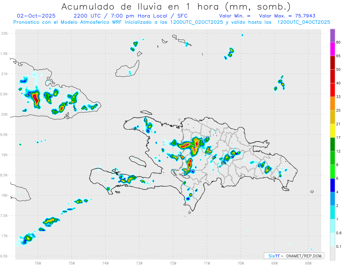Select the dark red swatch between 50 and 65
The height and width of the screenshot is (267, 346).
point(332,63)
